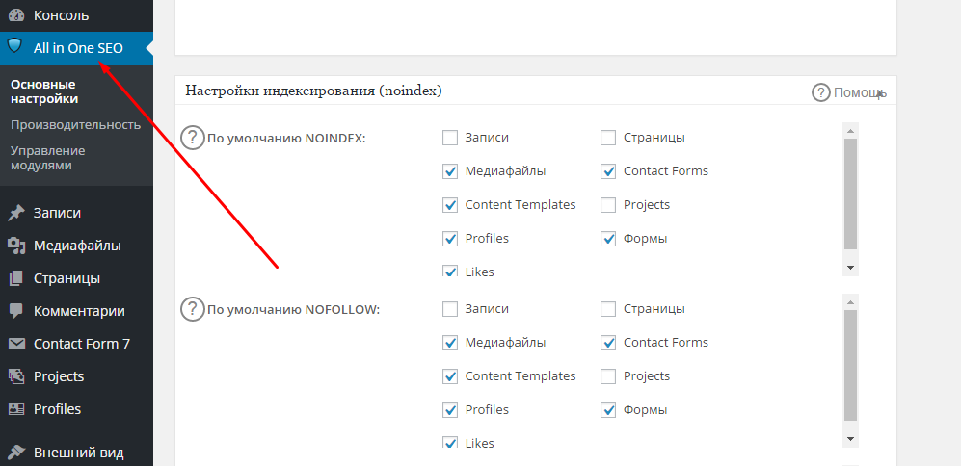Open the Производительность submenu item

pyautogui.click(x=75, y=124)
